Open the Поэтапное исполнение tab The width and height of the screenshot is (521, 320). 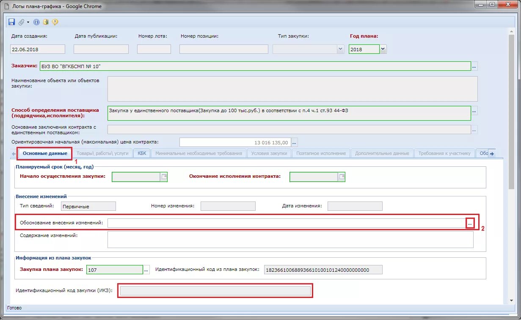pyautogui.click(x=321, y=153)
